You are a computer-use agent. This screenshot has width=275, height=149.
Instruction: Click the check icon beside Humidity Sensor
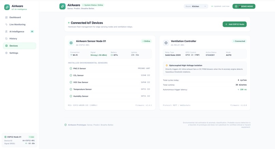[71, 96]
